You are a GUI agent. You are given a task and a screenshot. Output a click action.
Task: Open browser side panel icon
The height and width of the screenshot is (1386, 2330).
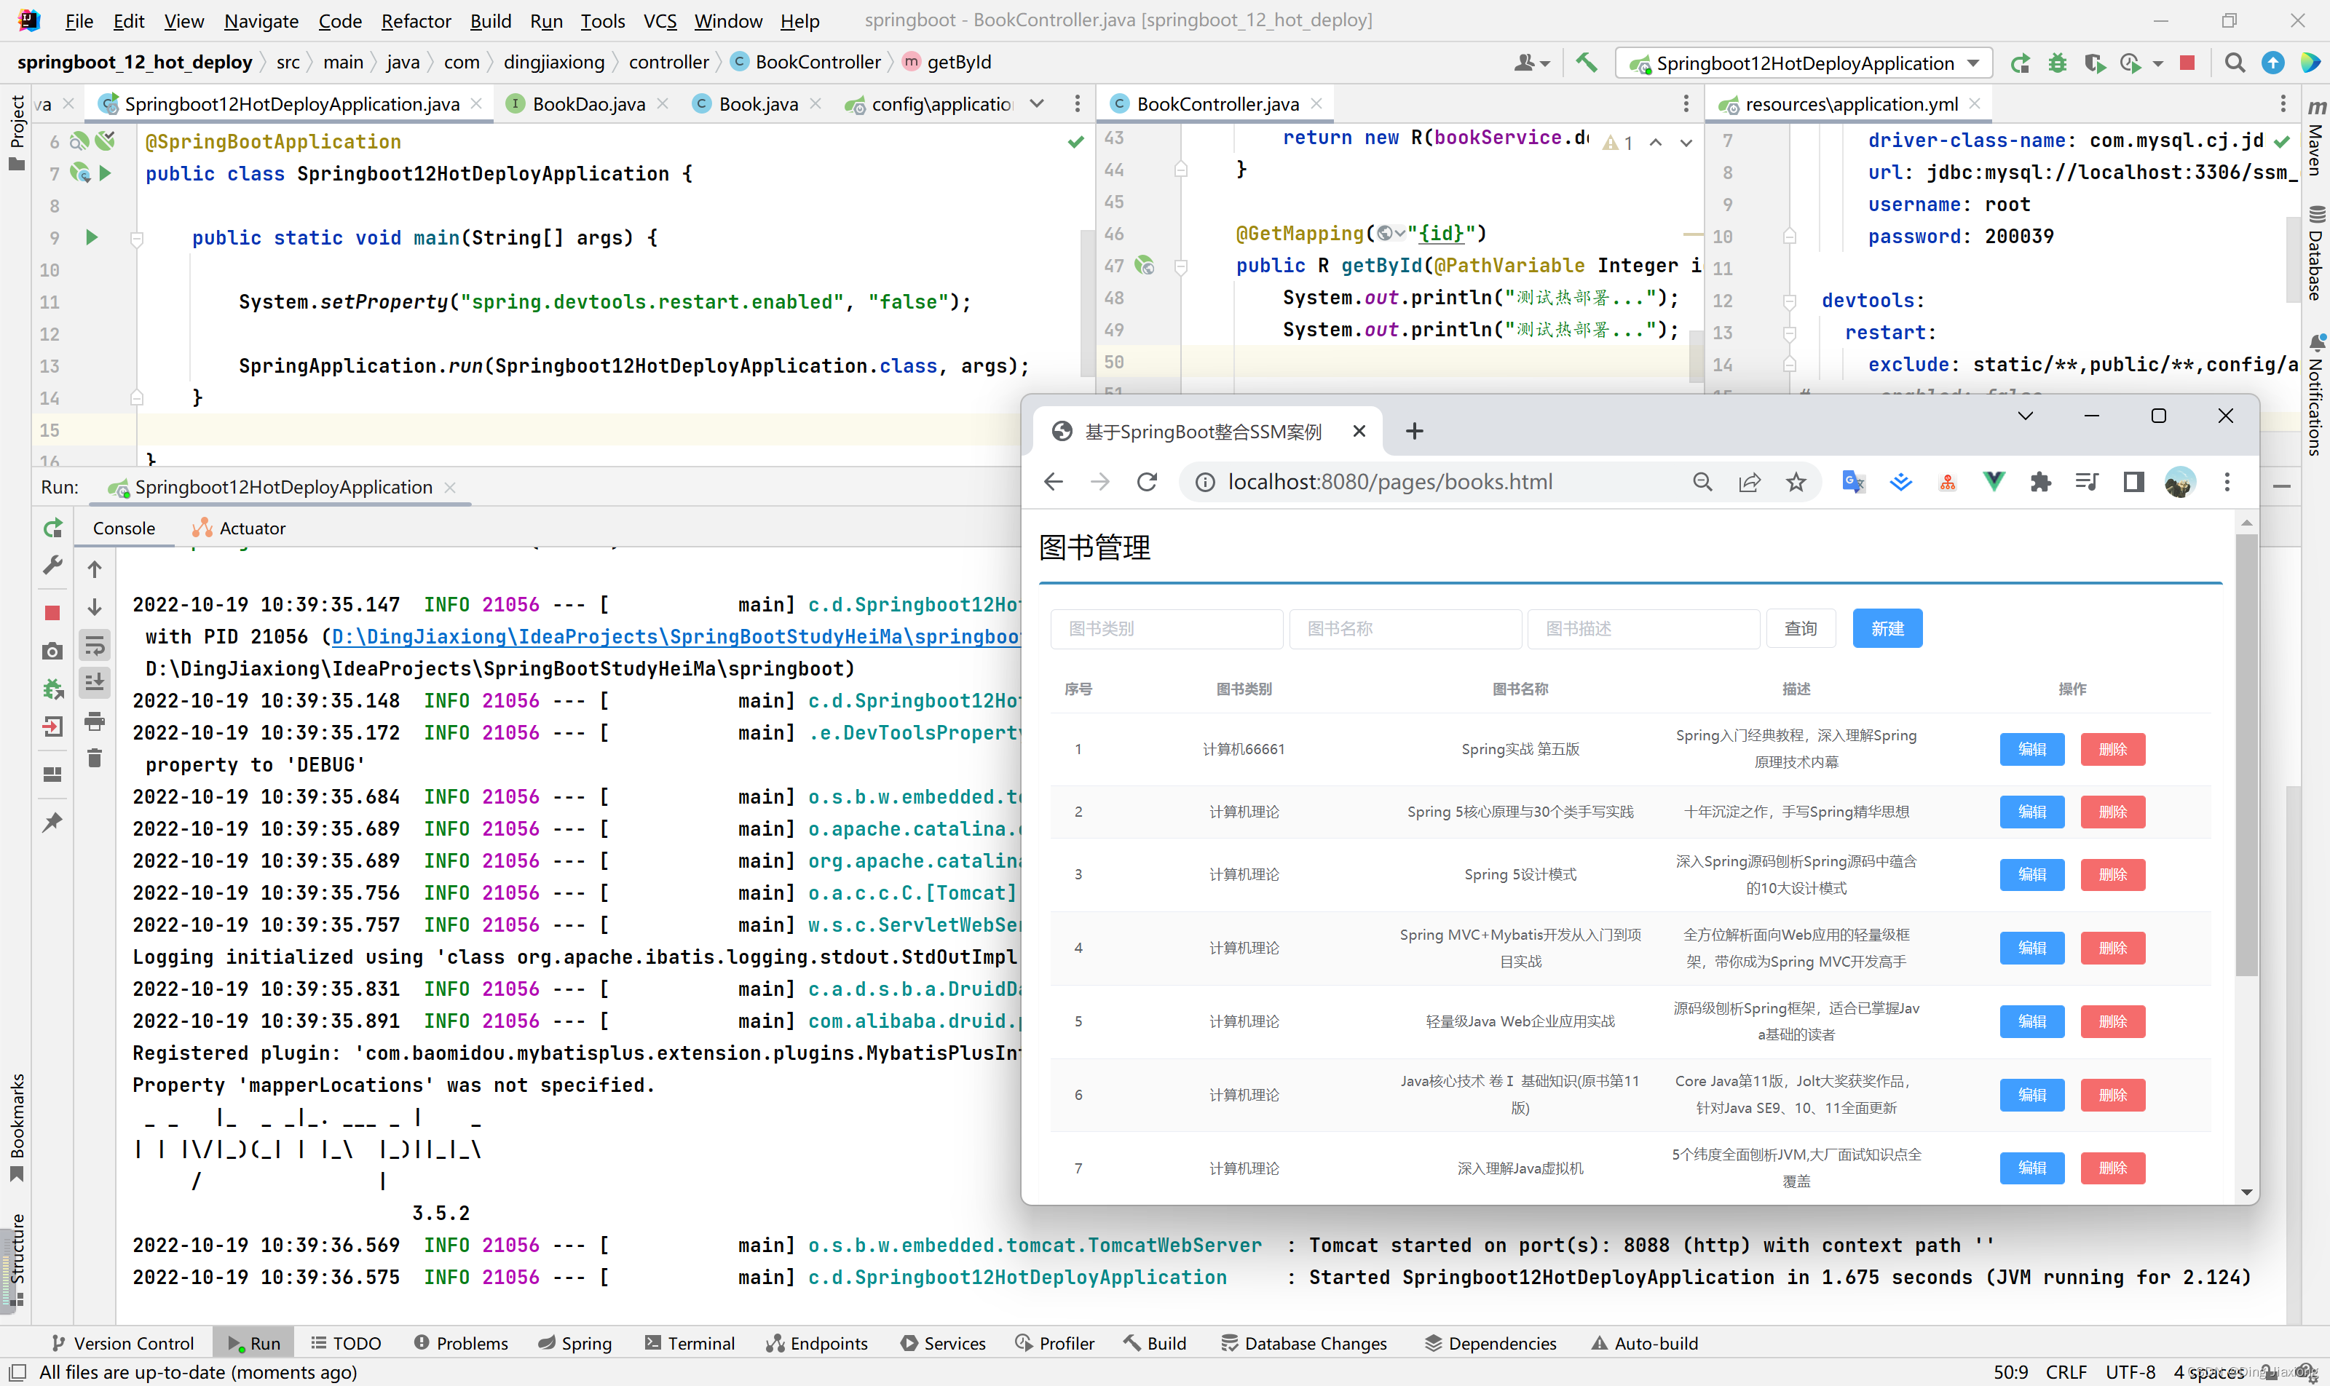[2134, 482]
